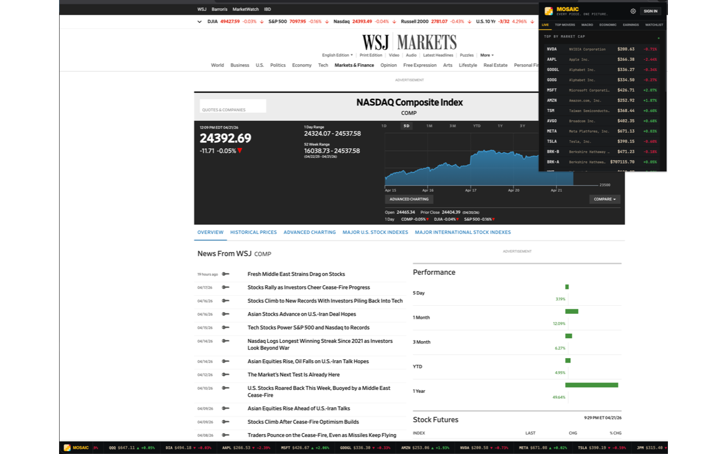Open English Edition dropdown
The height and width of the screenshot is (454, 727).
point(337,55)
